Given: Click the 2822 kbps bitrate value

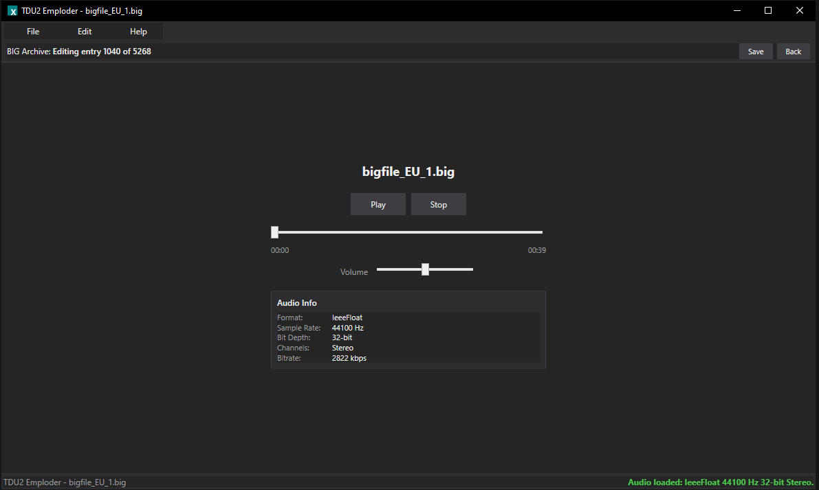Looking at the screenshot, I should tap(349, 358).
